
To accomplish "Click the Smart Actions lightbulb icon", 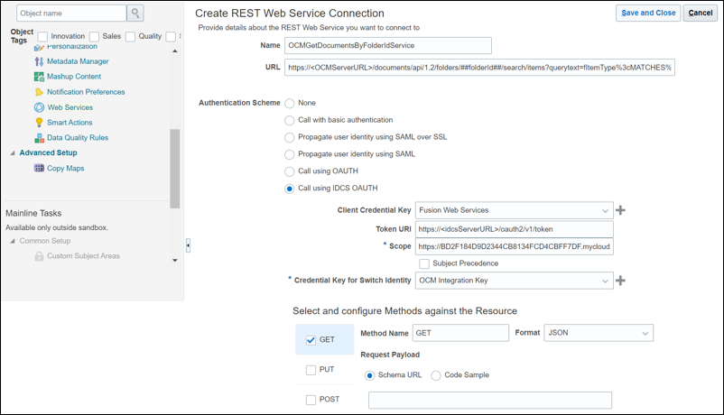I will pos(39,123).
